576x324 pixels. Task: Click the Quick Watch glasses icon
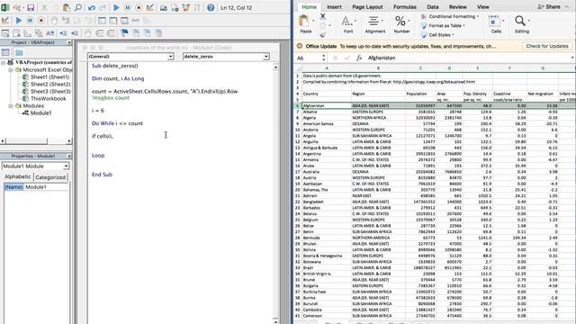136,21
